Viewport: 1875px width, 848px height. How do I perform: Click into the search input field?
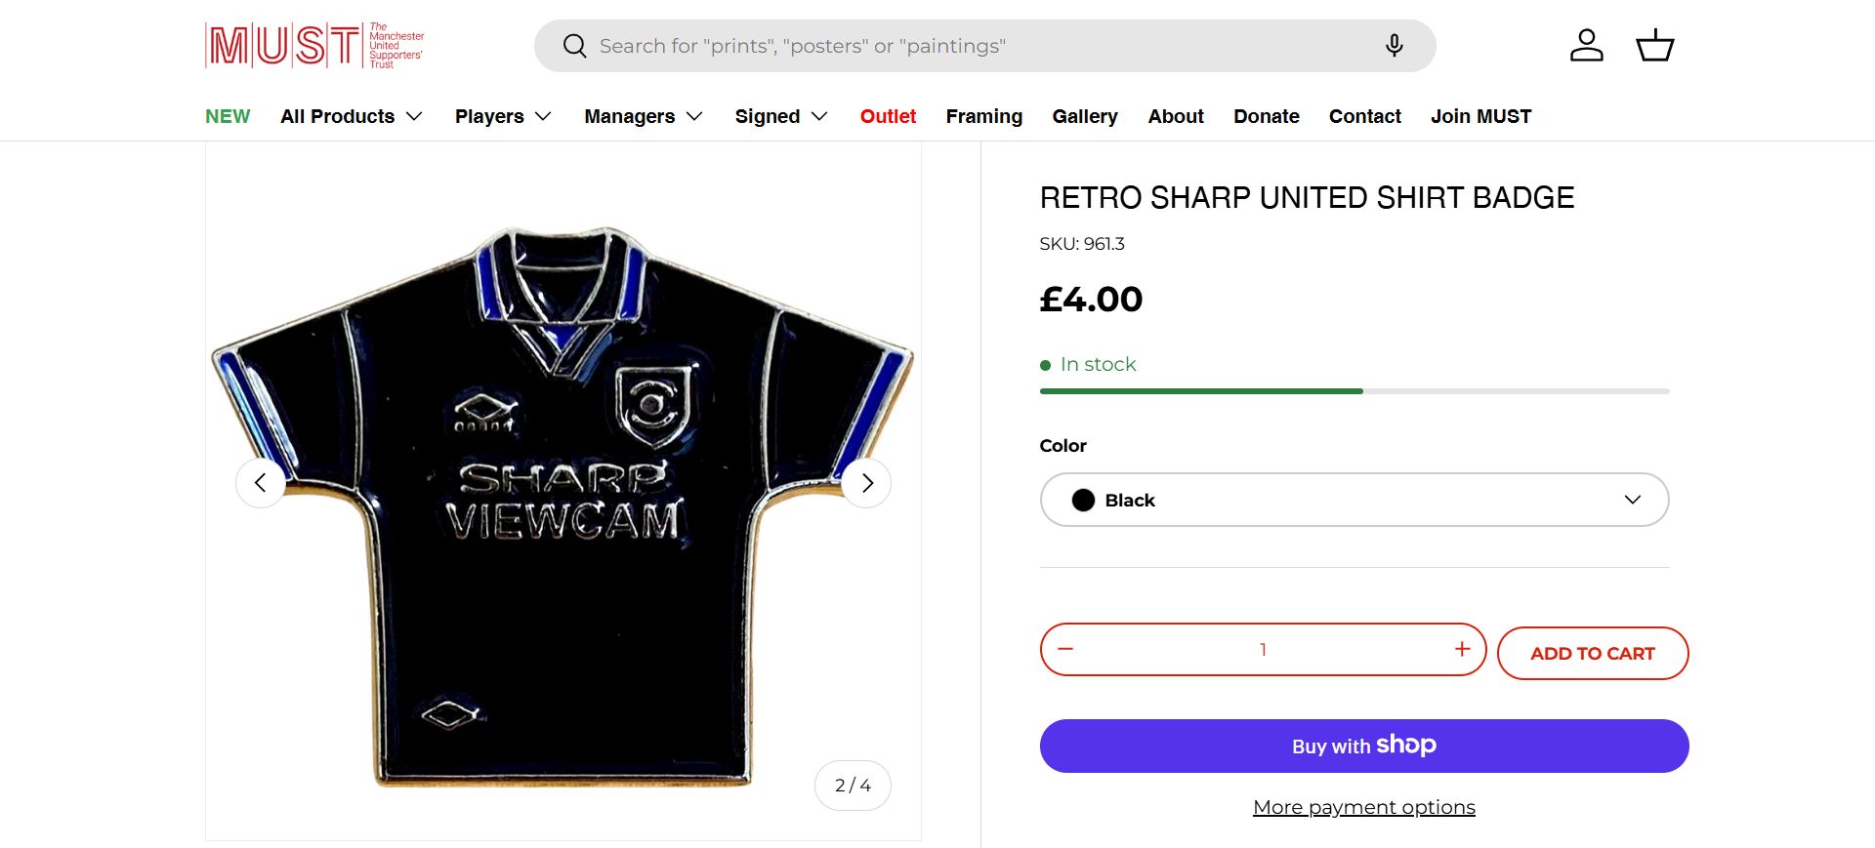977,46
